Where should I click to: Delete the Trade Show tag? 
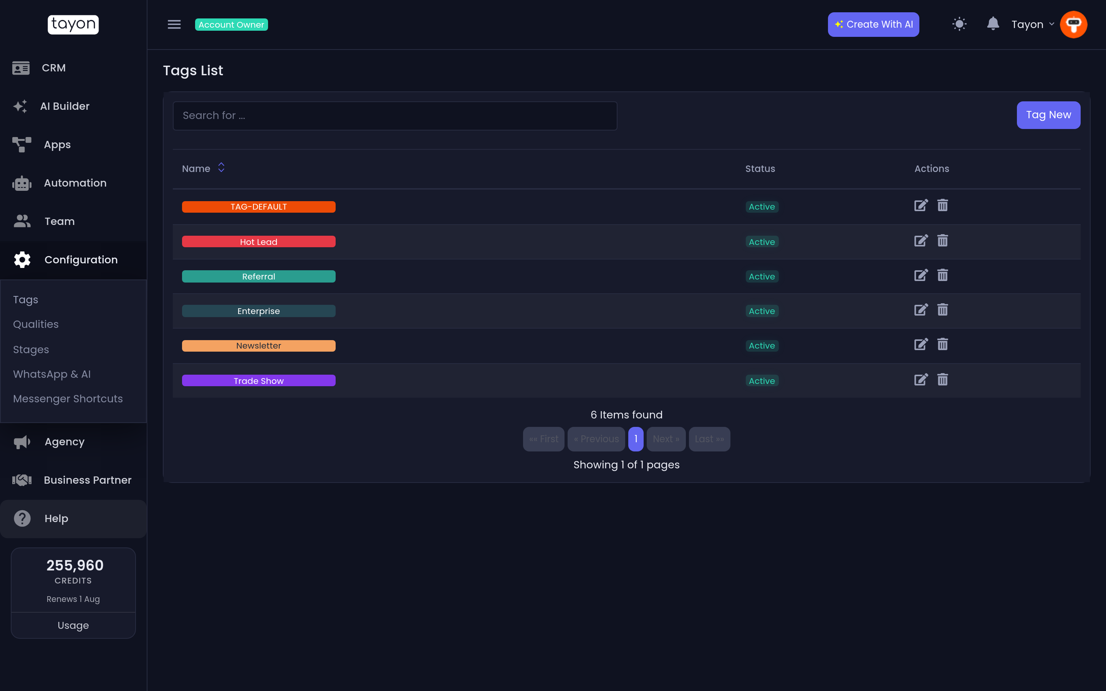(942, 380)
